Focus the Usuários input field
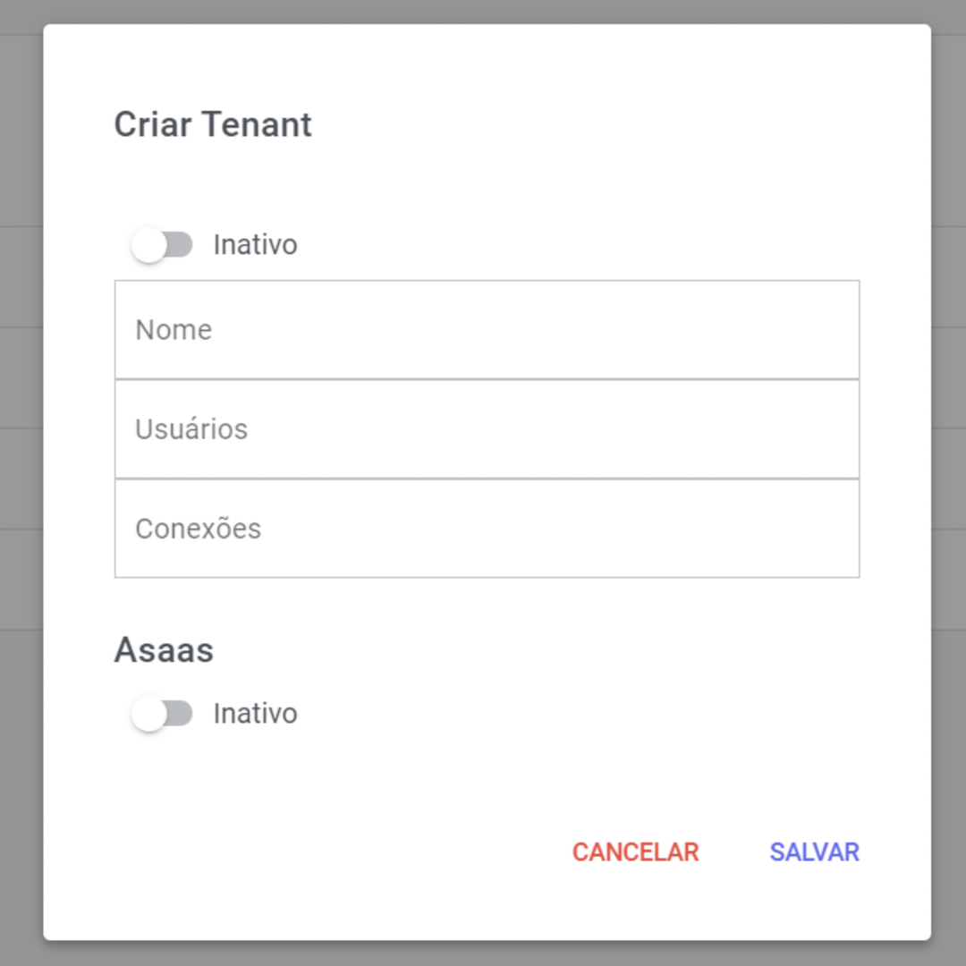This screenshot has width=966, height=966. pyautogui.click(x=487, y=428)
